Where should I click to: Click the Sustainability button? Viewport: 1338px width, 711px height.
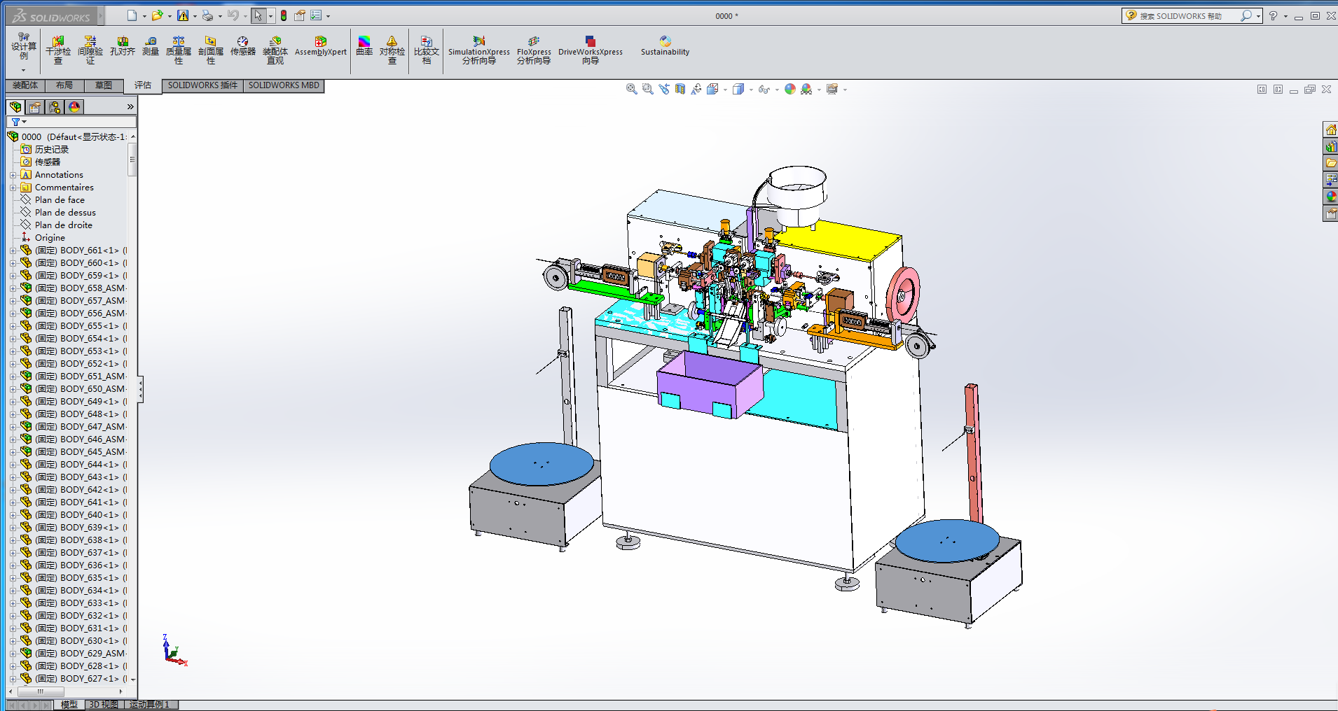pyautogui.click(x=665, y=46)
